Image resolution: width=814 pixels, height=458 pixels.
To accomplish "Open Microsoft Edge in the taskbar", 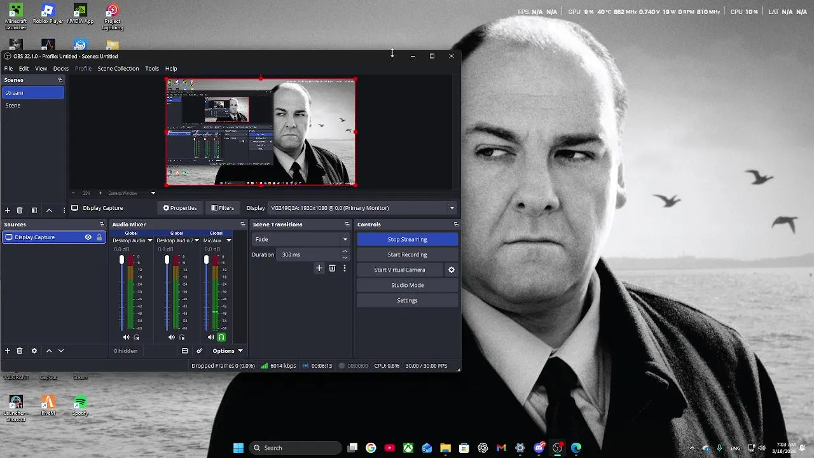I will tap(576, 448).
